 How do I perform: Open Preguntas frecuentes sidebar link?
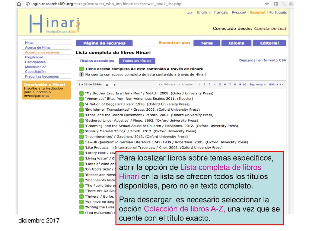42,76
